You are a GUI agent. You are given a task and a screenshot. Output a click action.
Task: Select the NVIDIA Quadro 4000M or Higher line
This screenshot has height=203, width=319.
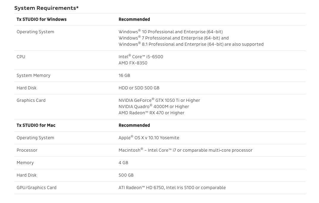point(154,107)
